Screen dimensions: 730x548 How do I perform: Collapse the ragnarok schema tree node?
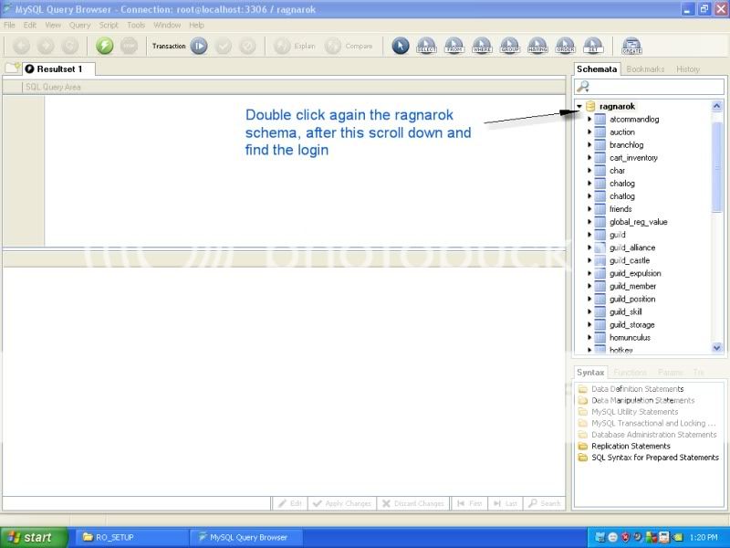point(579,107)
